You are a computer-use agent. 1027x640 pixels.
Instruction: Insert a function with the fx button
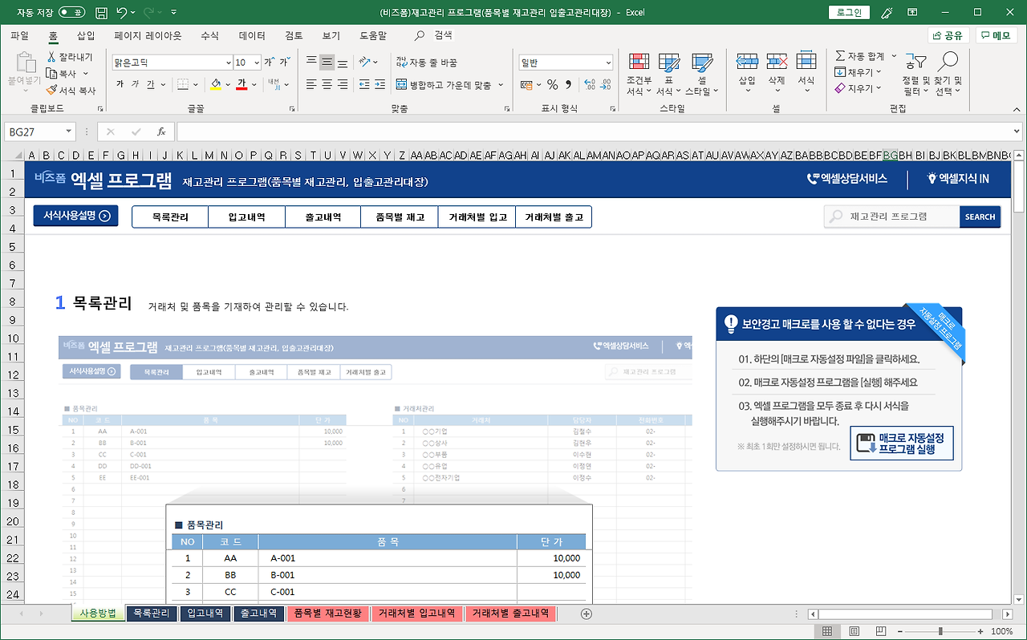[161, 132]
